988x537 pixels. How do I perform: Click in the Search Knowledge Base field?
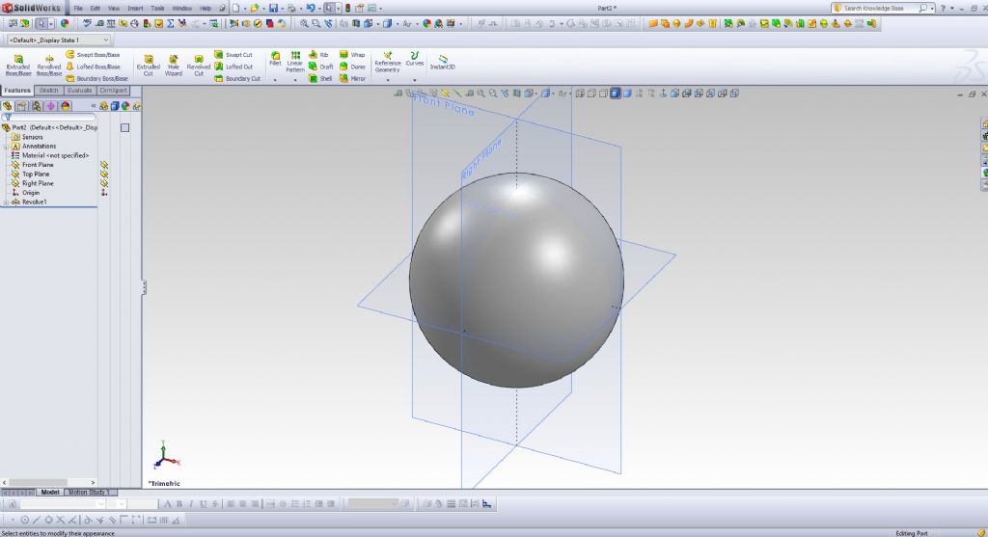pos(880,8)
